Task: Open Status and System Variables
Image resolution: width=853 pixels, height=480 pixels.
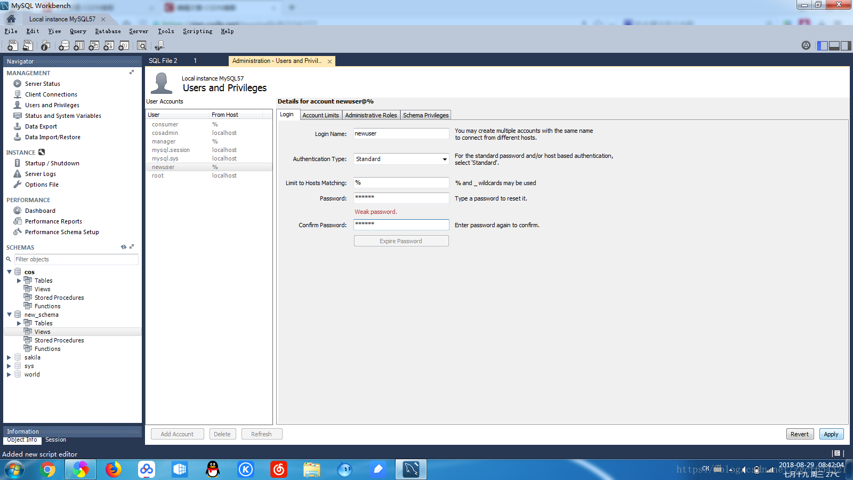Action: 63,116
